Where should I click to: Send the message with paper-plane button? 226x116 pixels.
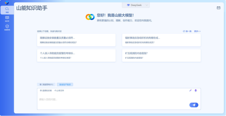[x=194, y=105]
